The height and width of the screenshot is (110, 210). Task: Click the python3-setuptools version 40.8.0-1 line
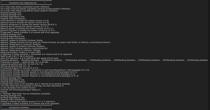29,25
